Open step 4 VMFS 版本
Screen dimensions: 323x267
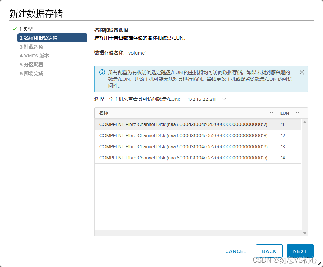tap(34, 56)
